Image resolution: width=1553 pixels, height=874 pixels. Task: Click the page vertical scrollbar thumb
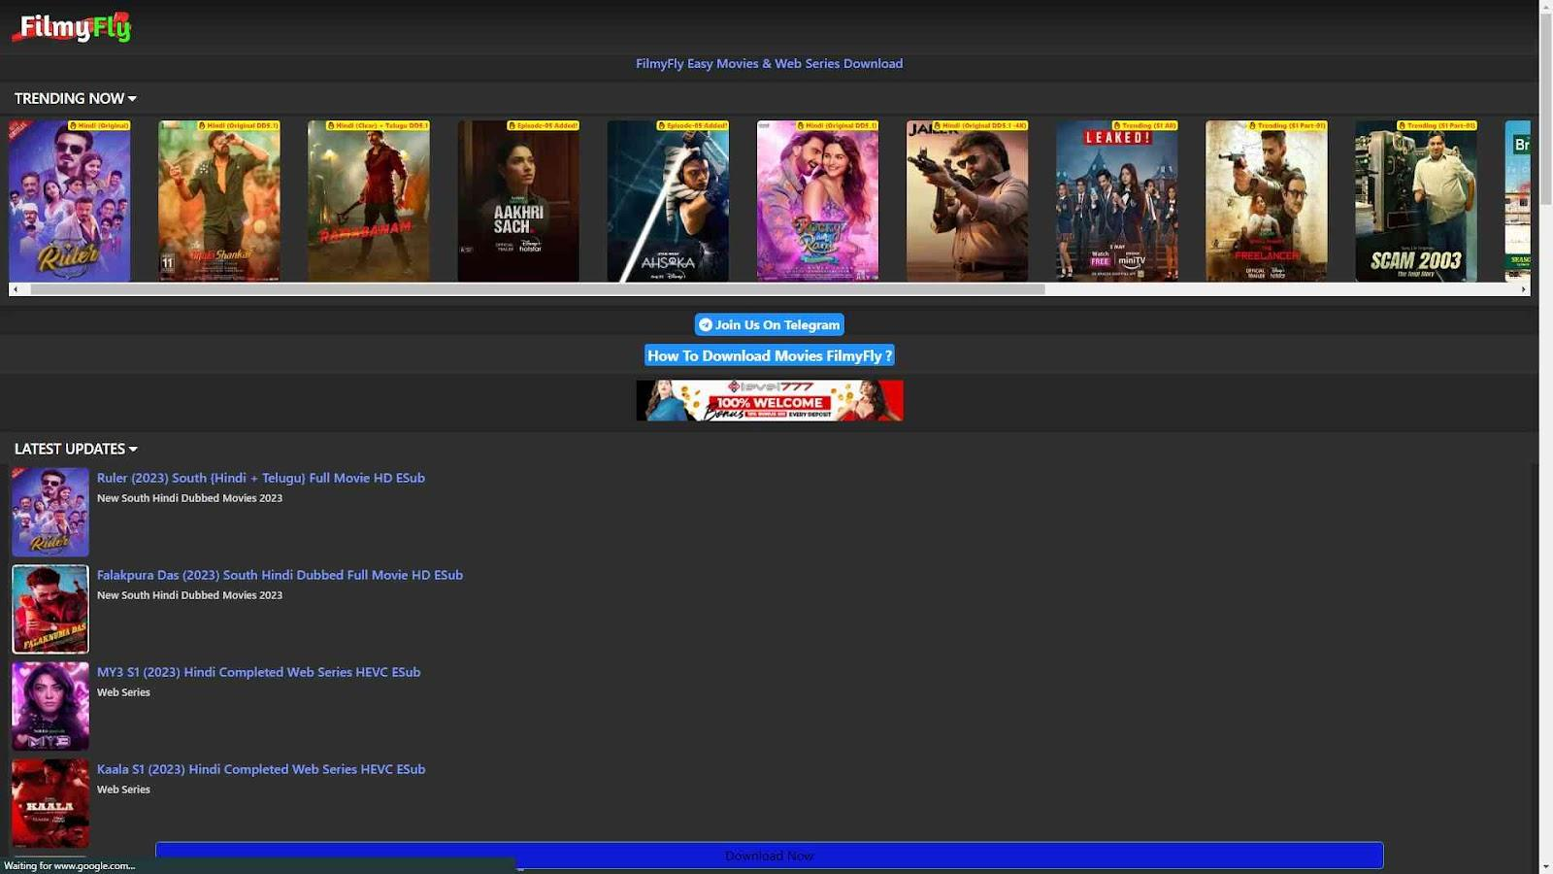[x=1545, y=109]
